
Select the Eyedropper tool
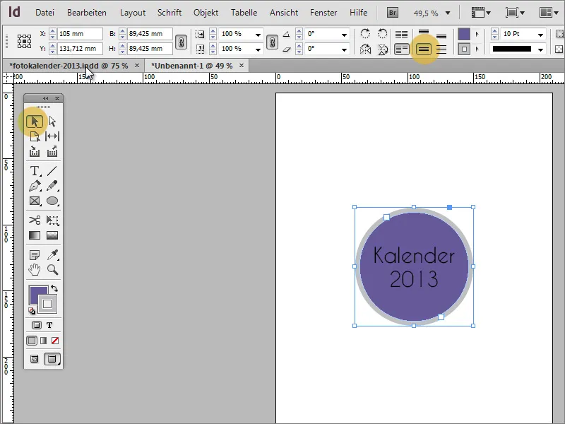click(52, 255)
